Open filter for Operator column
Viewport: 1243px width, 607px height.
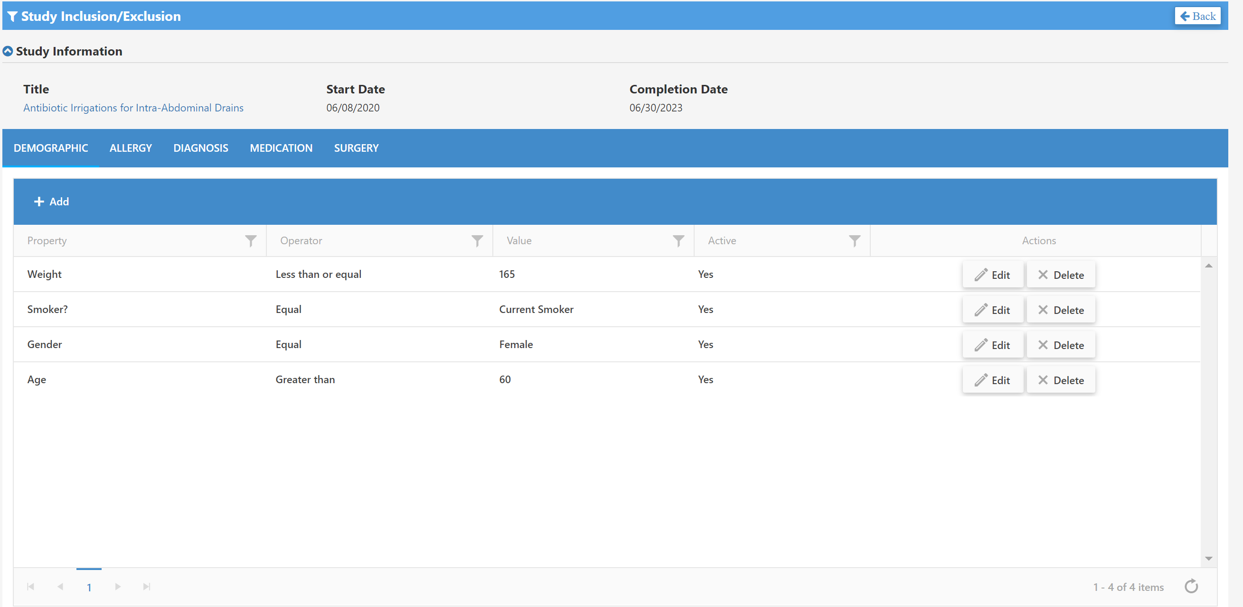coord(477,241)
